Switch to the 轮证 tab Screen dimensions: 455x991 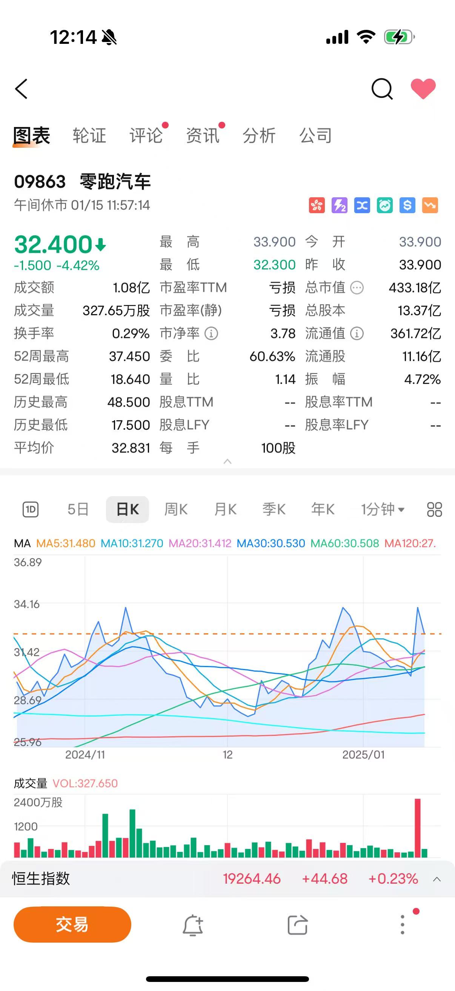click(89, 136)
